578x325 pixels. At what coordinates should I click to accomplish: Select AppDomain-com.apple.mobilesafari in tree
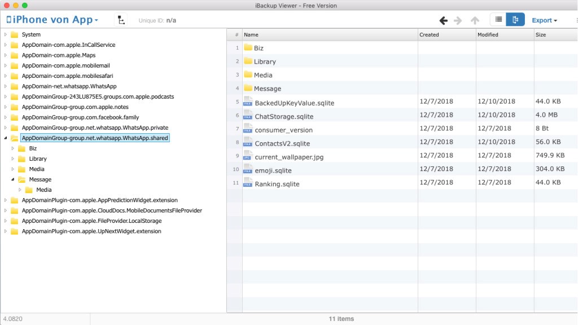click(x=68, y=76)
